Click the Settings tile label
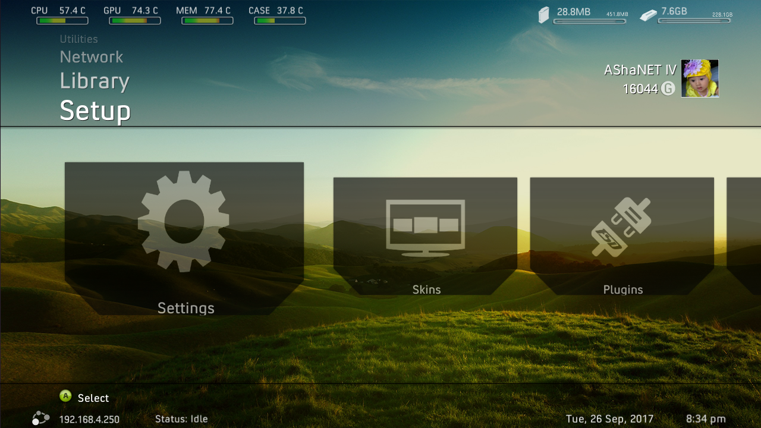Image resolution: width=761 pixels, height=428 pixels. tap(186, 308)
